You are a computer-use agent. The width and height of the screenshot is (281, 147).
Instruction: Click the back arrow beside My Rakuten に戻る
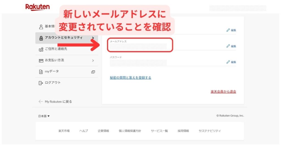tap(41, 102)
